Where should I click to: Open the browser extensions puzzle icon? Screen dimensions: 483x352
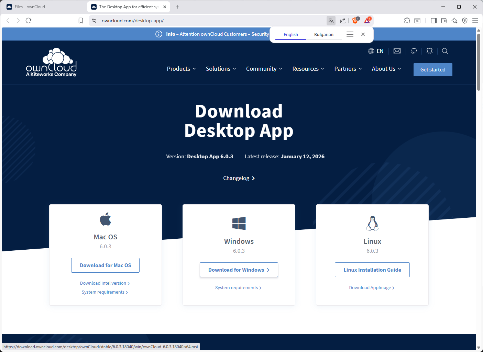(x=407, y=21)
